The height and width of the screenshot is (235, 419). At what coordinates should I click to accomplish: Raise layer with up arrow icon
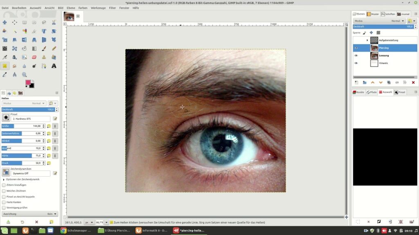373,82
